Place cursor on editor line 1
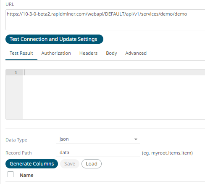205x184 pixels. pyautogui.click(x=114, y=72)
